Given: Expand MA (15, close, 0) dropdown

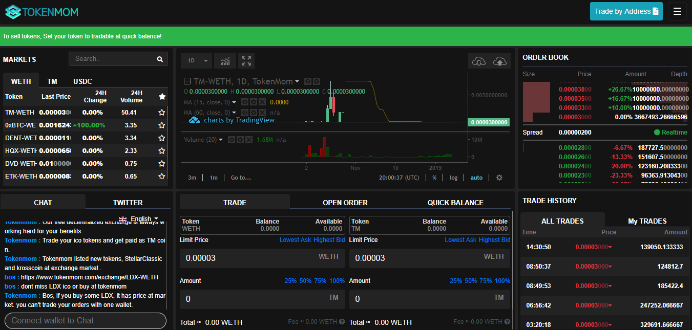Looking at the screenshot, I should (234, 102).
